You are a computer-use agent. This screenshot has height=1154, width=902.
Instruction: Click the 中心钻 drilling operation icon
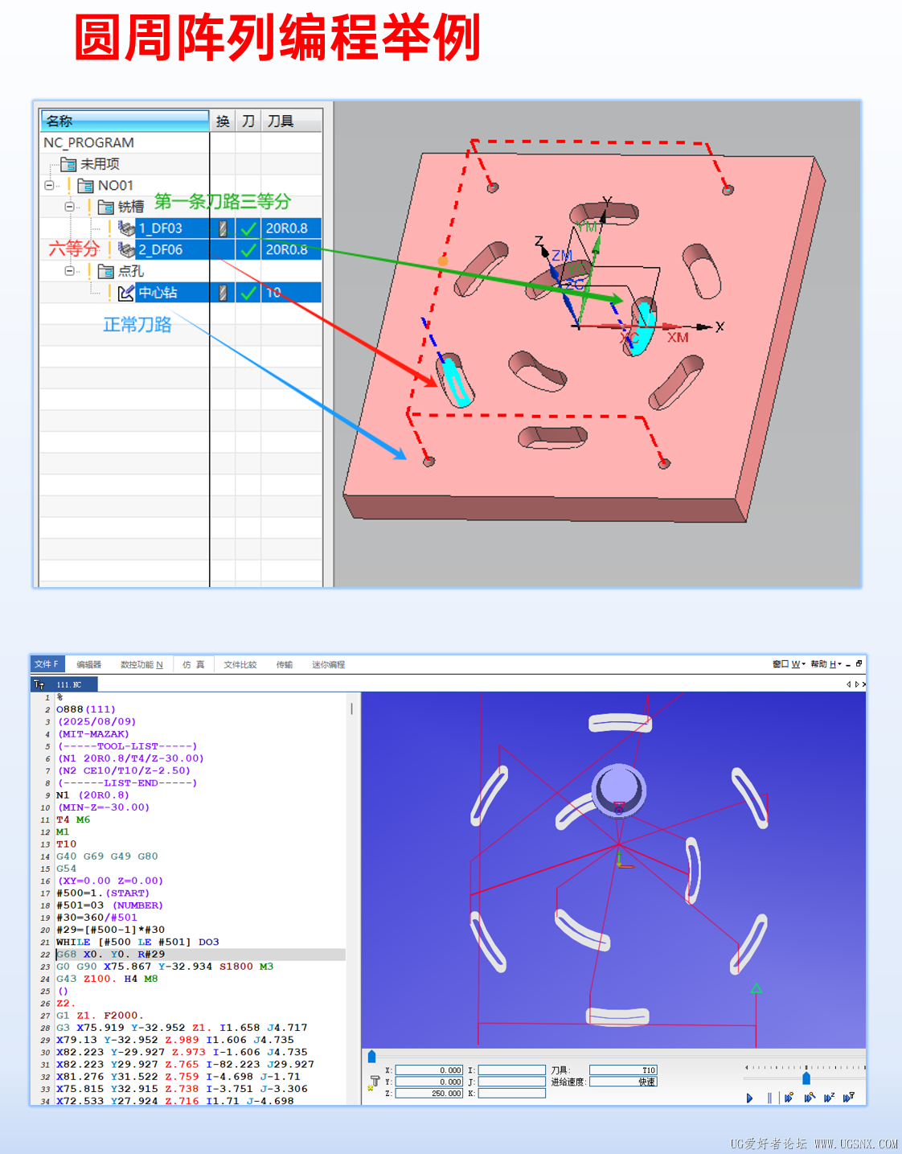tap(126, 293)
